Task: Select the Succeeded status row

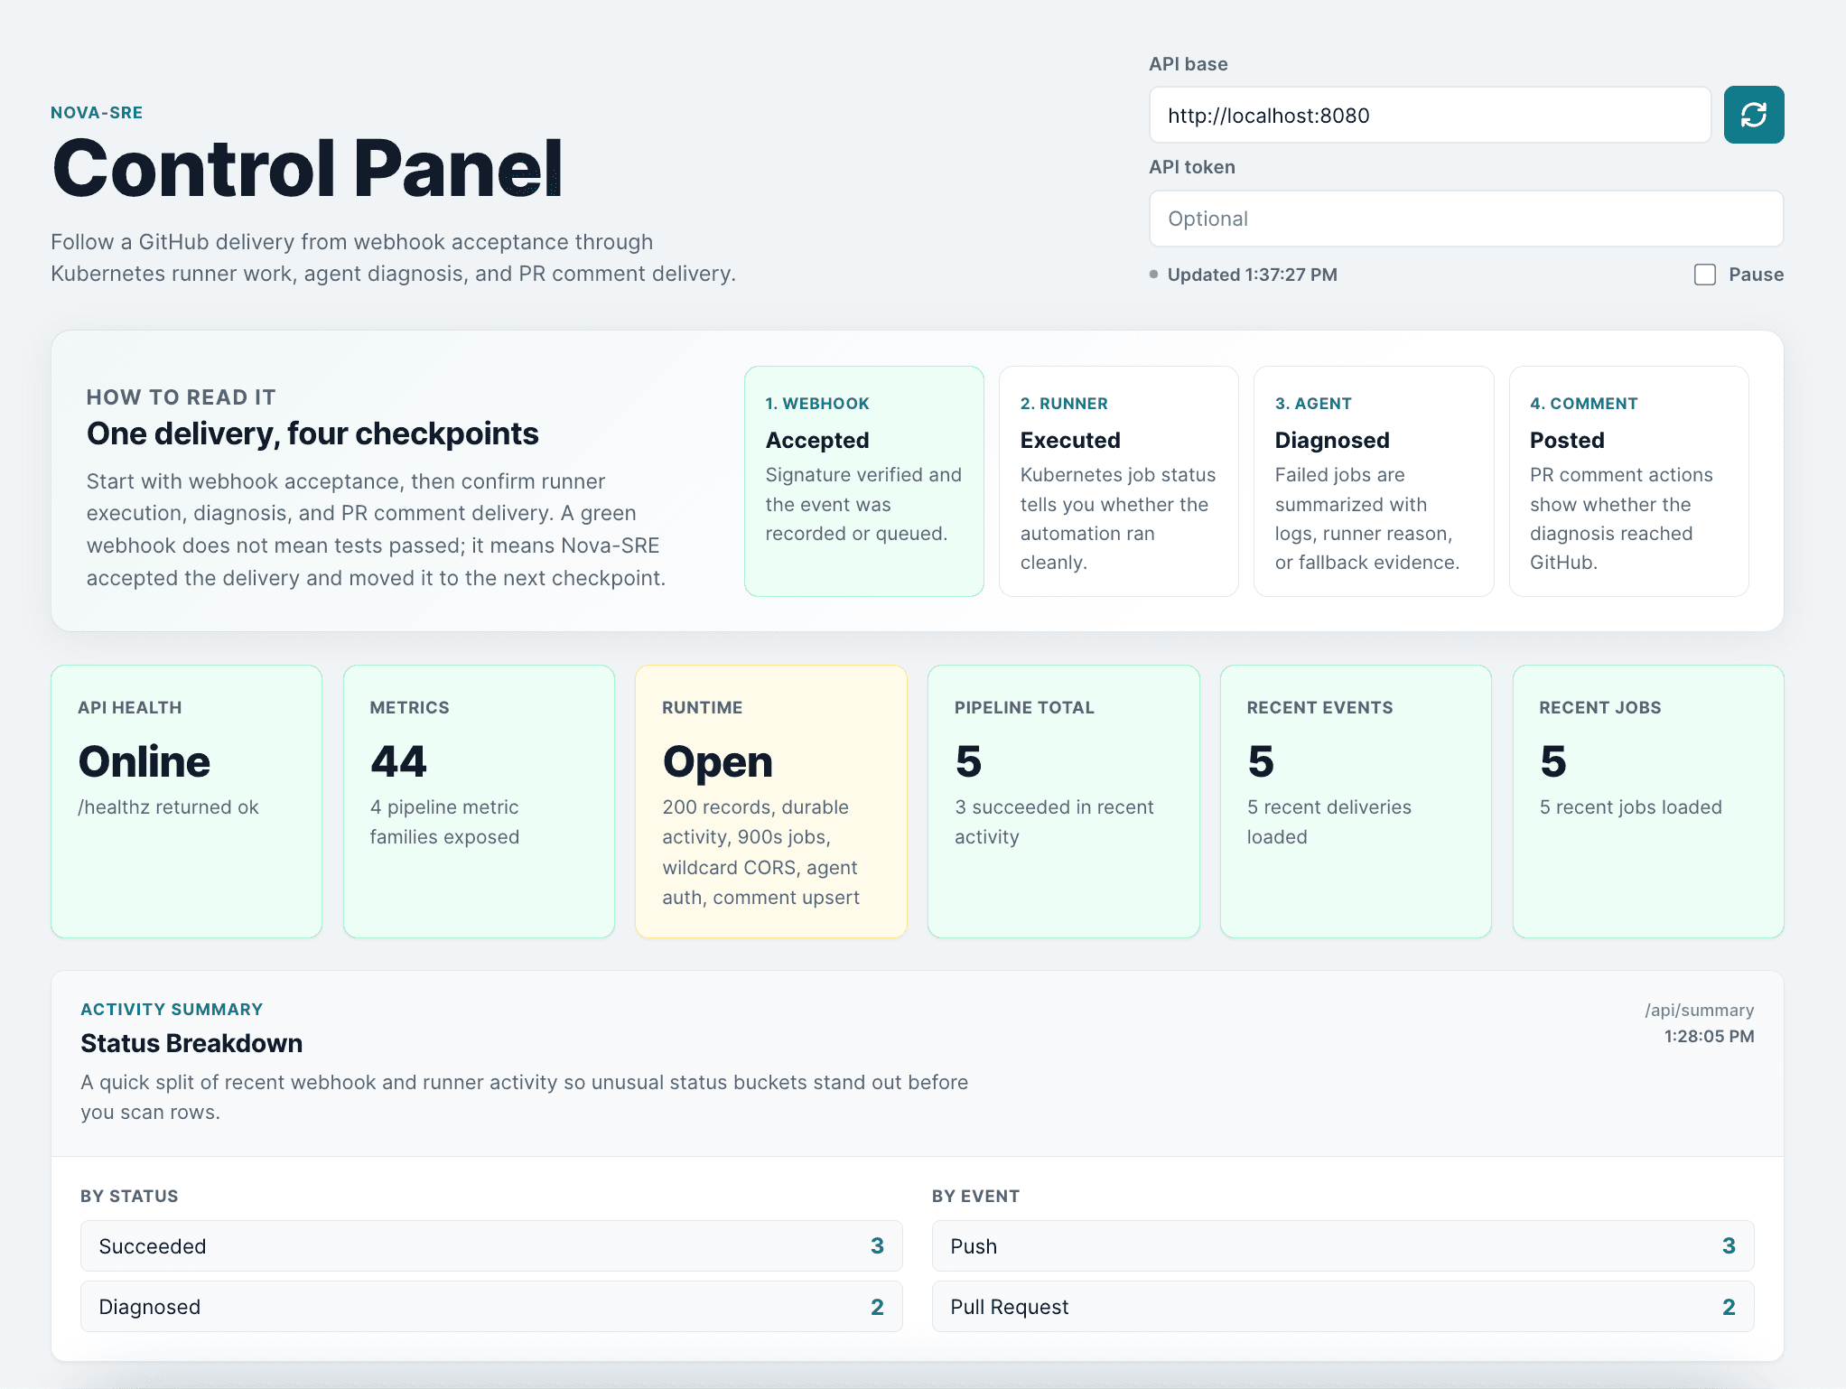Action: [x=491, y=1246]
